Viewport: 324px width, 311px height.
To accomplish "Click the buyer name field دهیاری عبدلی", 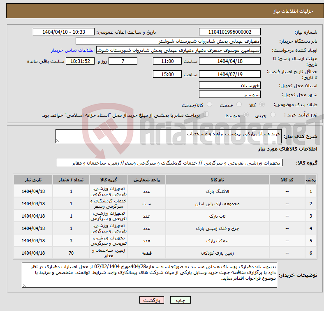I will click(x=168, y=41).
